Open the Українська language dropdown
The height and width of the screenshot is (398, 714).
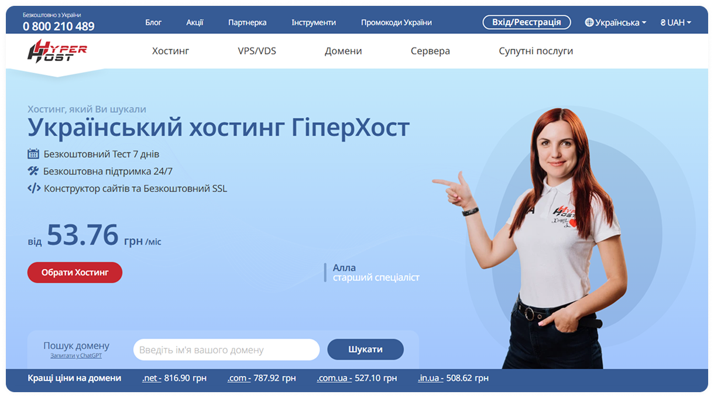pyautogui.click(x=616, y=22)
